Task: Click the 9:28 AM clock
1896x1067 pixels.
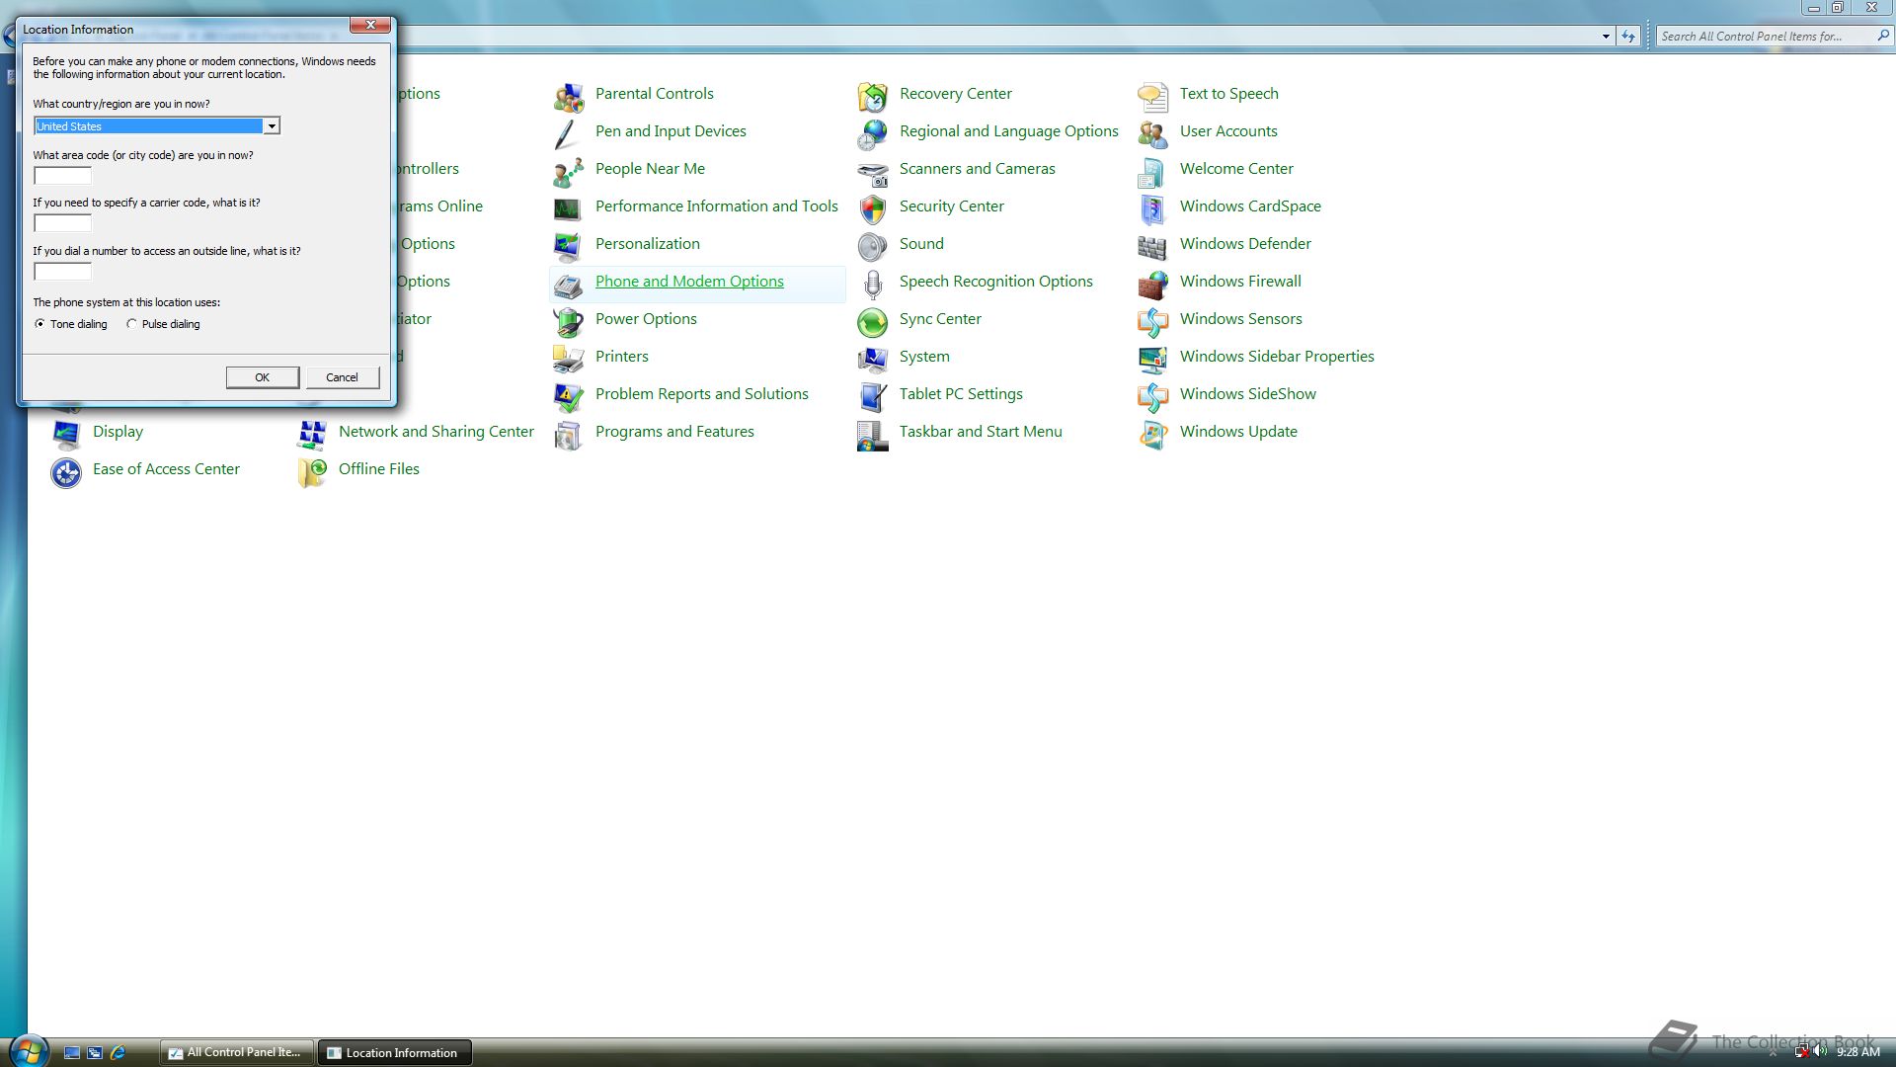Action: point(1858,1053)
